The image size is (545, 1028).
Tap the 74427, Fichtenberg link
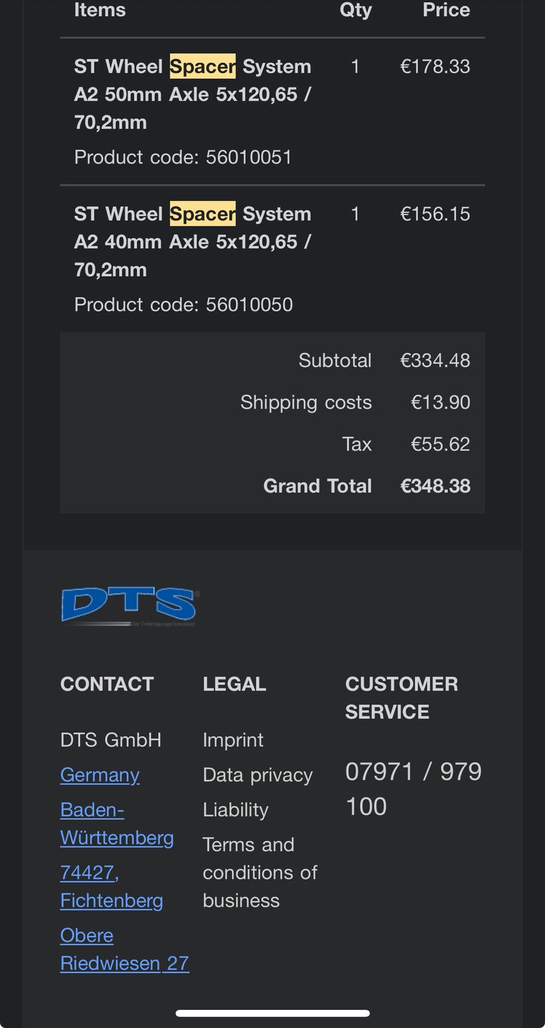pos(111,887)
